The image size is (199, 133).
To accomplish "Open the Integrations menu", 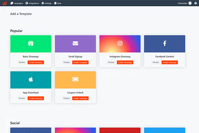I will (32, 3).
